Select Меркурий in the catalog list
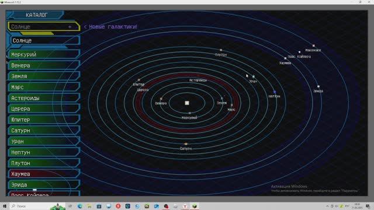Viewport: 374px width, 210px height. [44, 54]
